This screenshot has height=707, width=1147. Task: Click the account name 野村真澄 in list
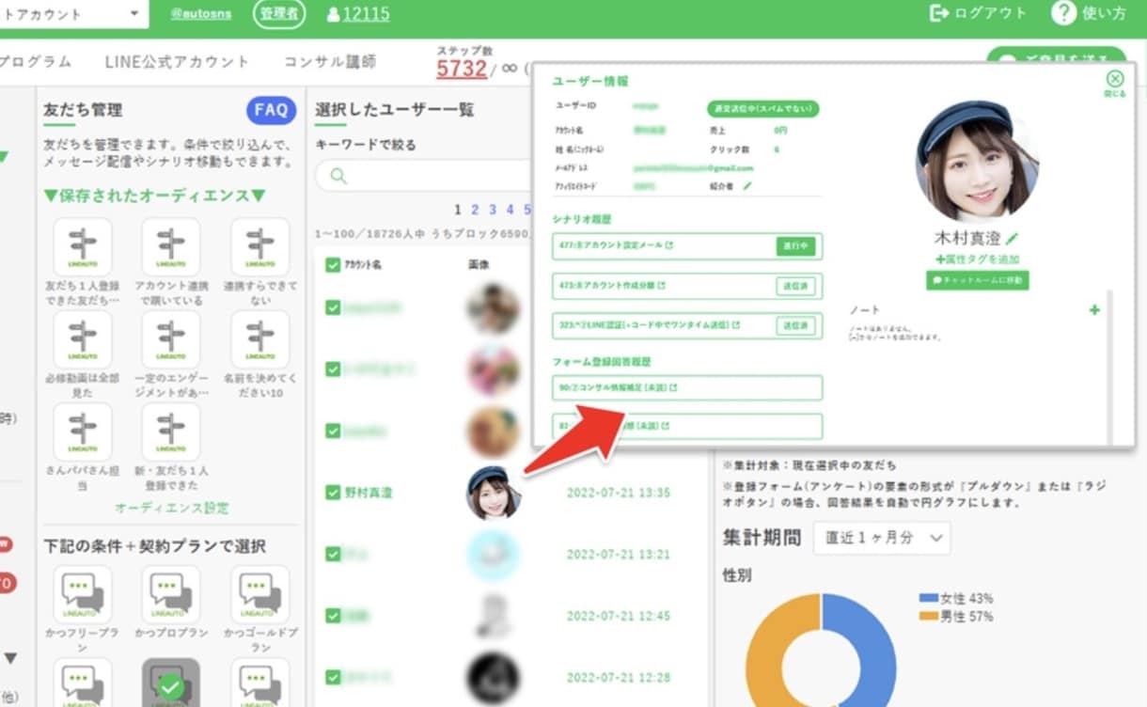tap(369, 493)
